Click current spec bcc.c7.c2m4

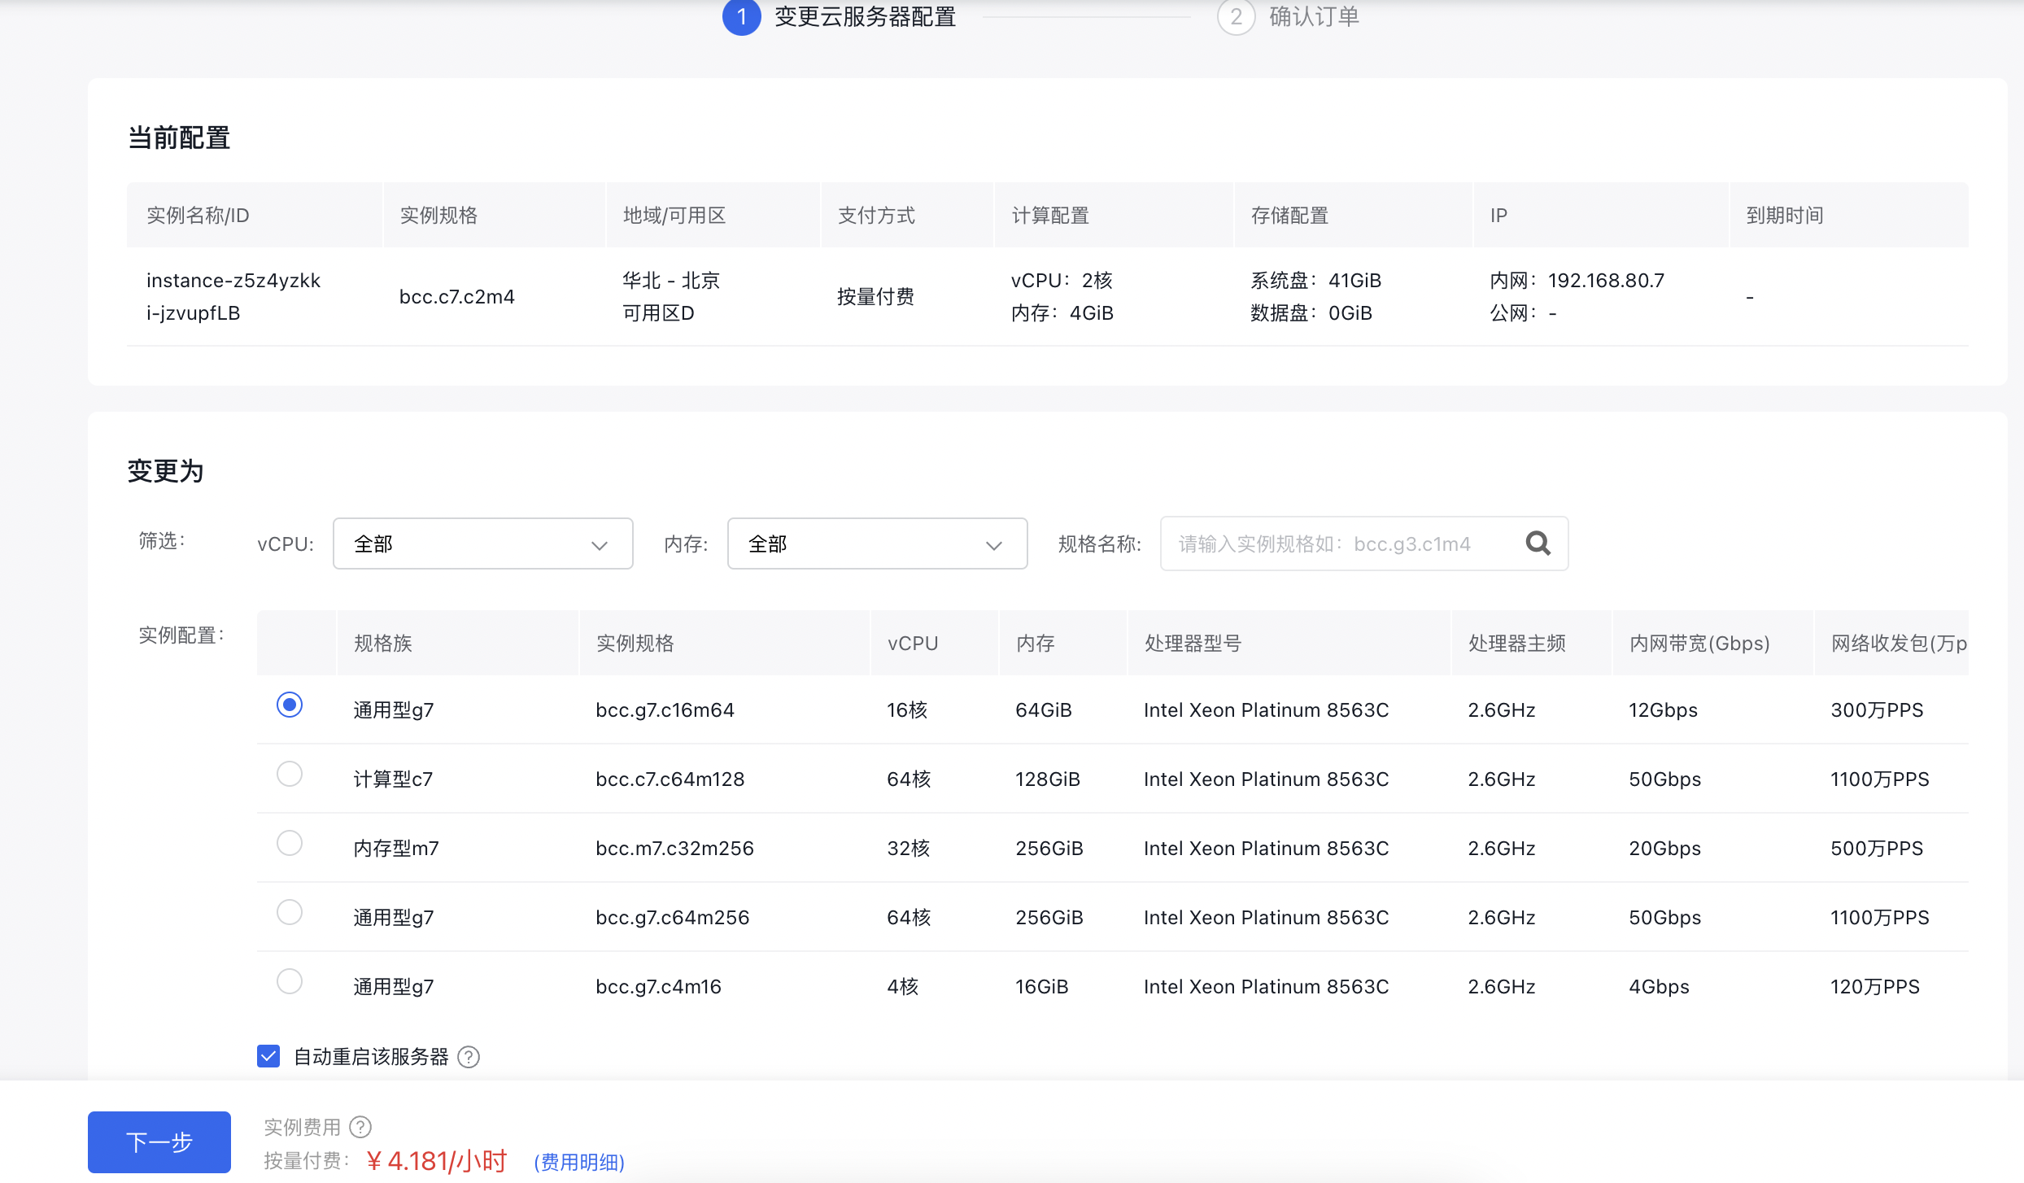(457, 297)
